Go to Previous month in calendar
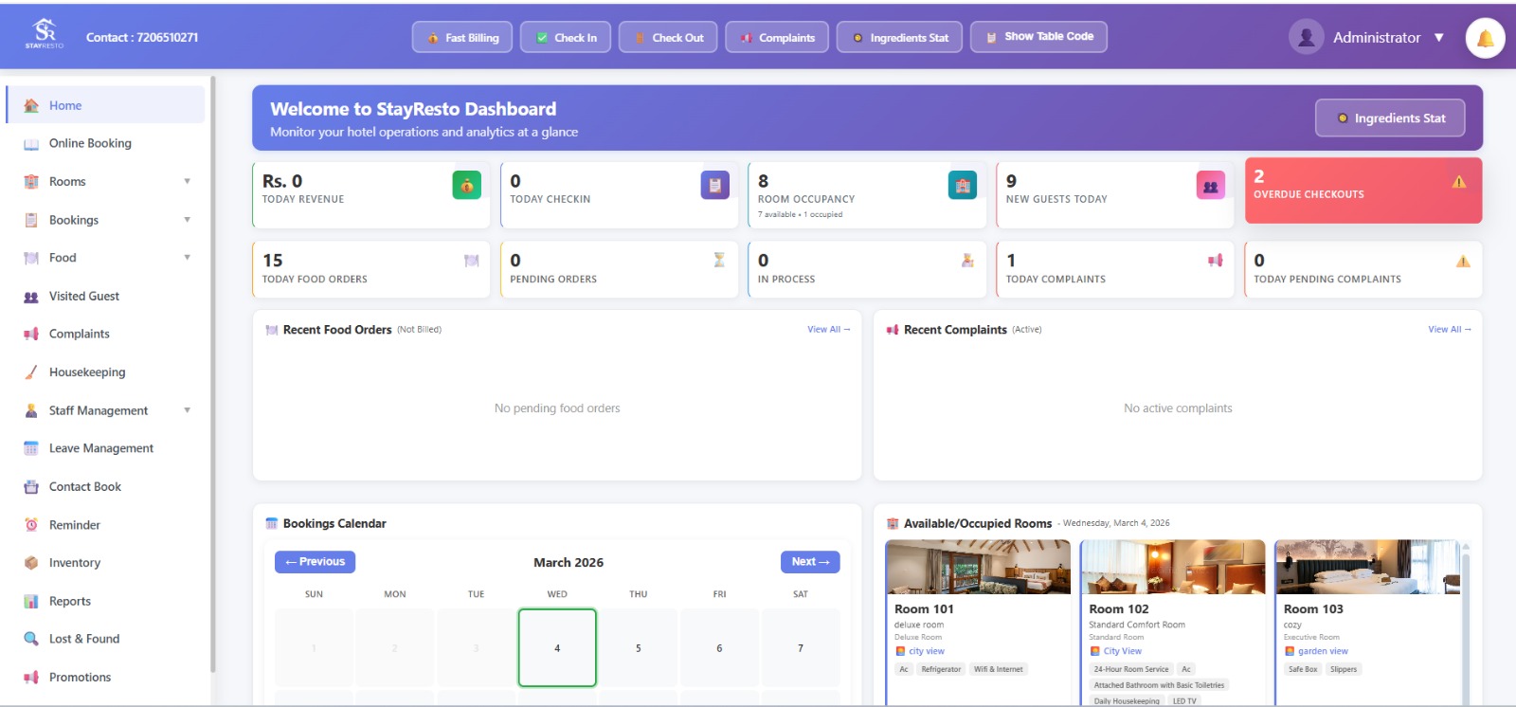 (x=316, y=562)
